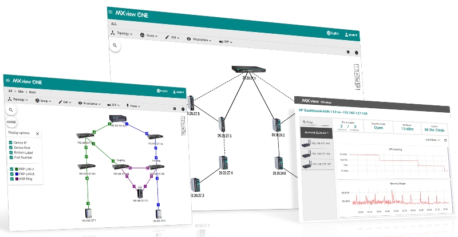Open SFP dropdown in back window
458x237 pixels.
(225, 42)
